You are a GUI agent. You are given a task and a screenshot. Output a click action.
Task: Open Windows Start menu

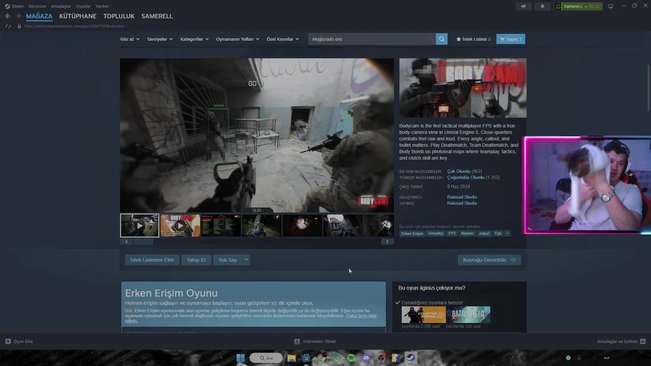click(x=241, y=358)
